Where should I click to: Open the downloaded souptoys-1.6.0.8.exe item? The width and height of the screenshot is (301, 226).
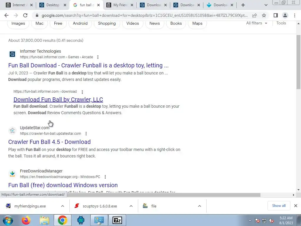click(x=100, y=206)
